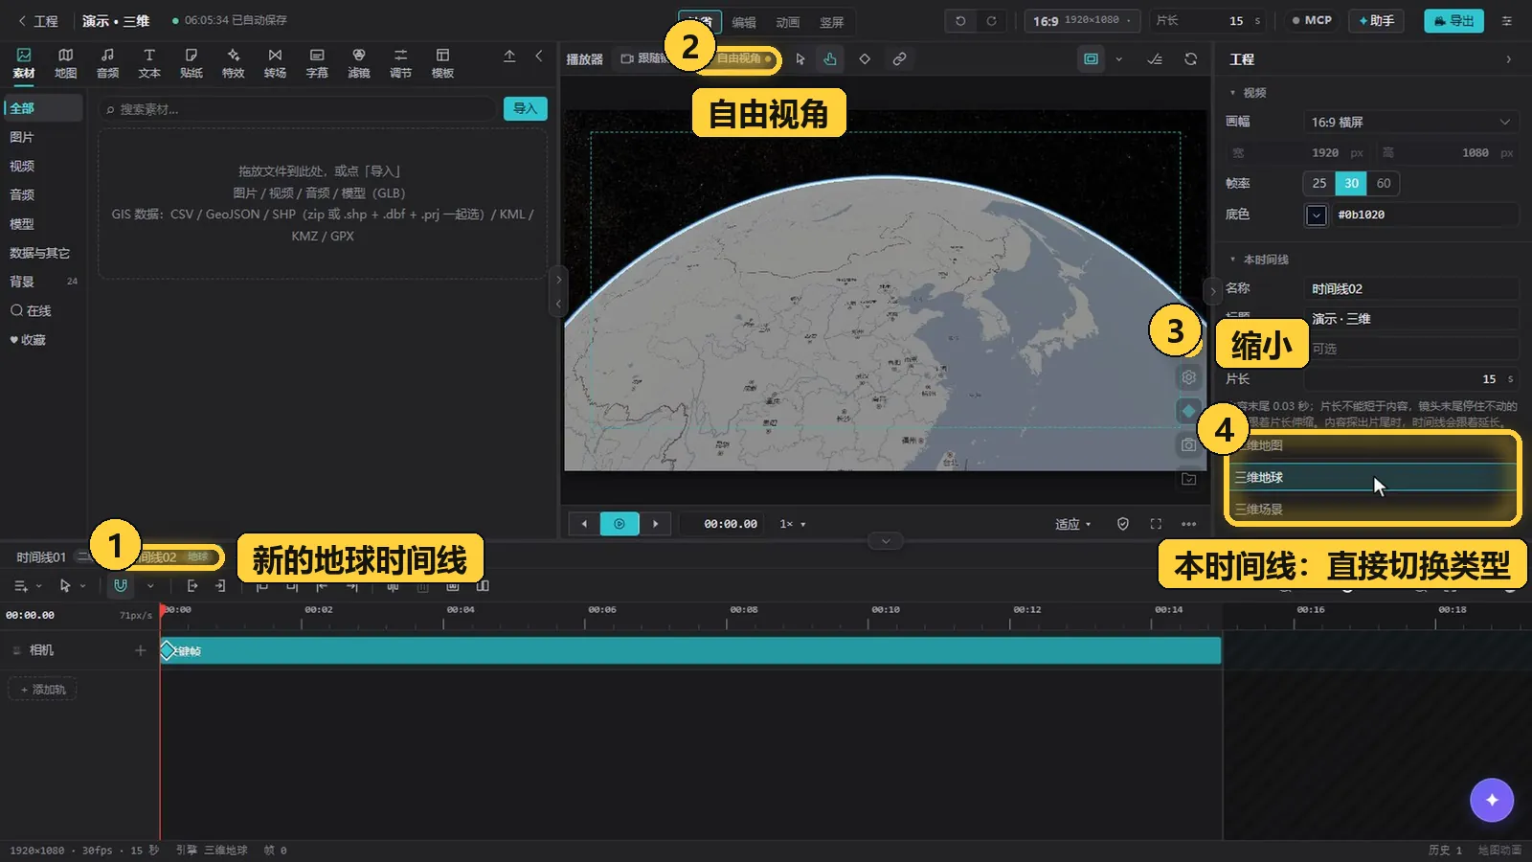The height and width of the screenshot is (862, 1532).
Task: Click the 导入 import button
Action: tap(526, 108)
